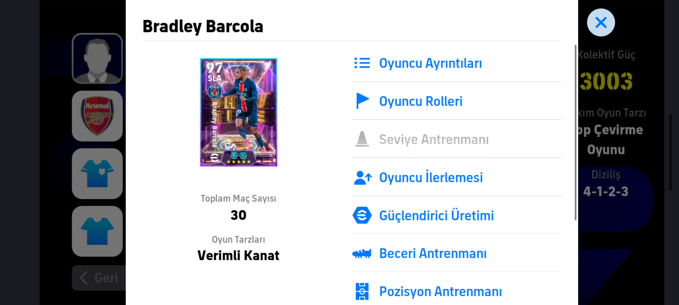Click the player progression person icon
Image resolution: width=679 pixels, height=305 pixels.
pos(362,178)
